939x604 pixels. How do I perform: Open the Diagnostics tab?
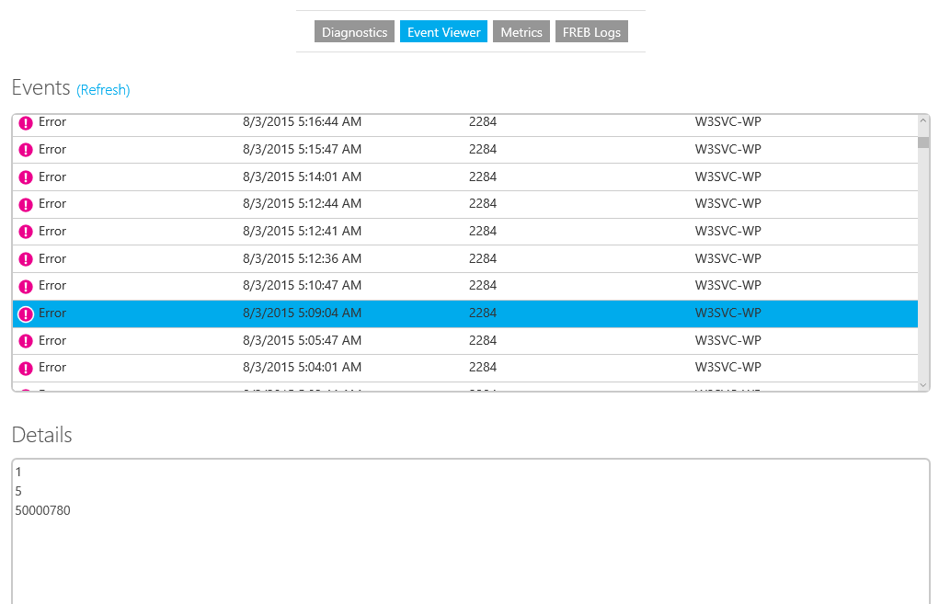pos(354,32)
